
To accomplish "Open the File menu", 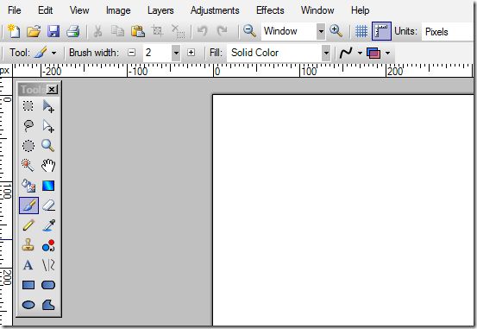I will [x=14, y=10].
